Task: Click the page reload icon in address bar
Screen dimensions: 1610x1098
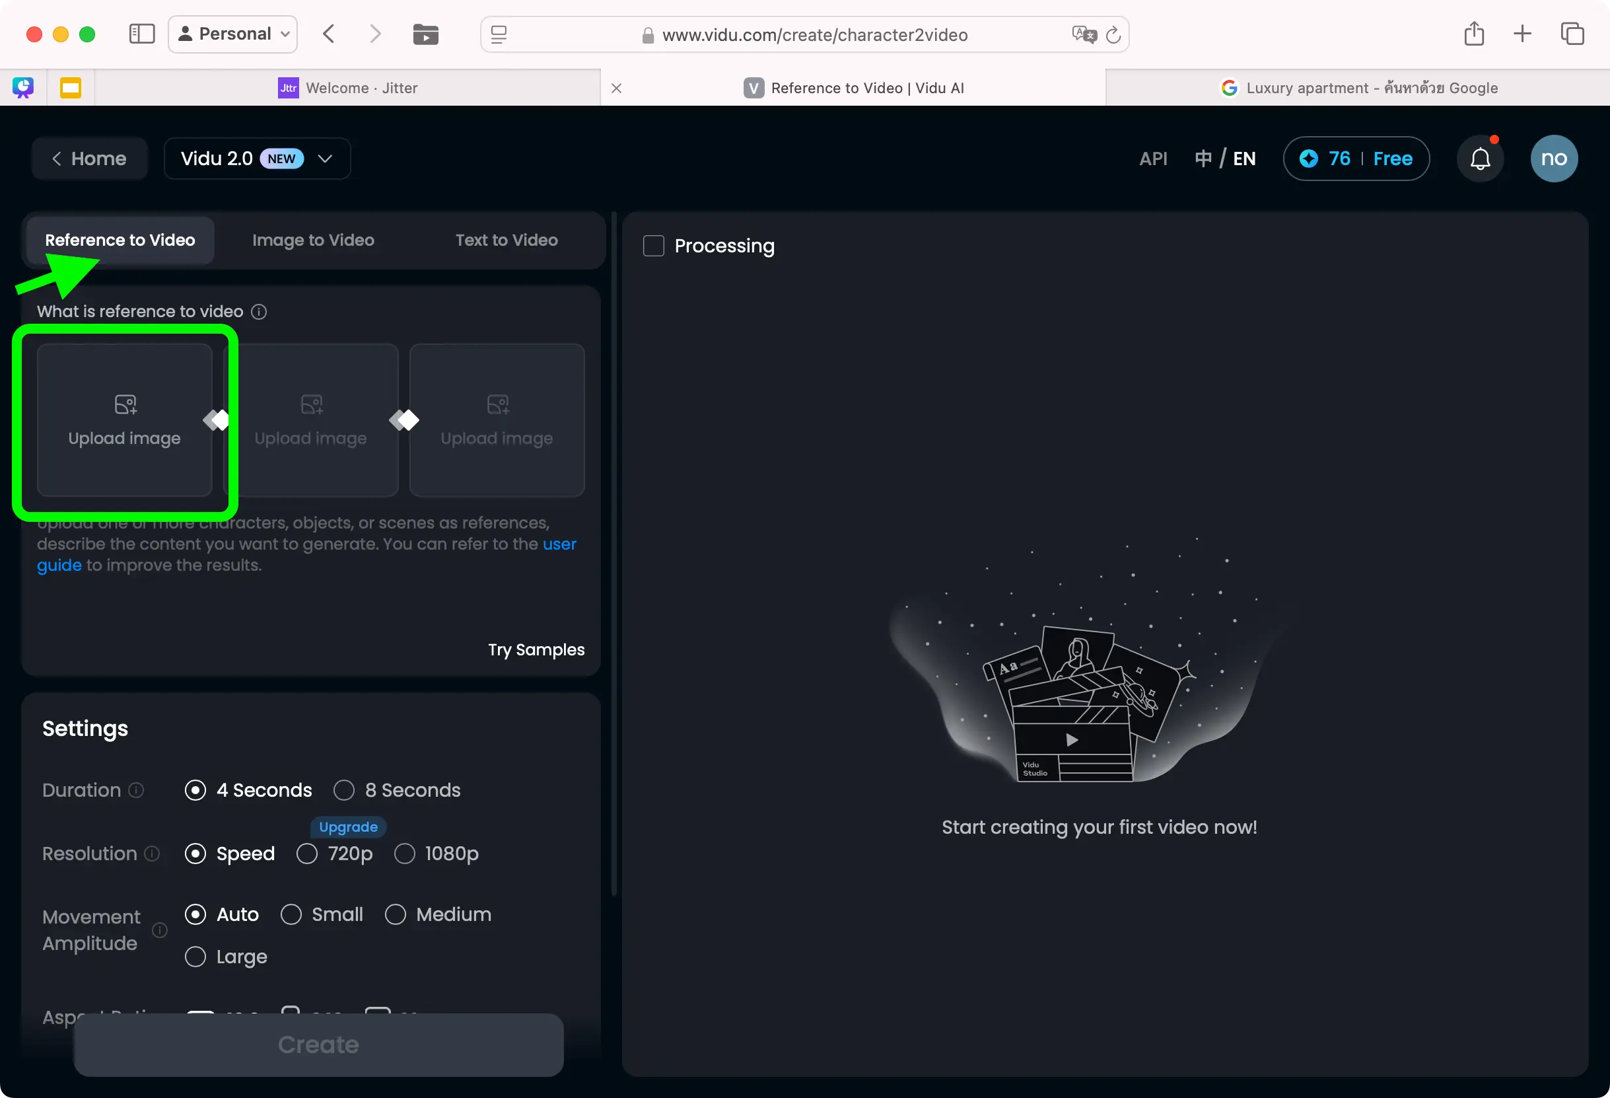Action: tap(1113, 34)
